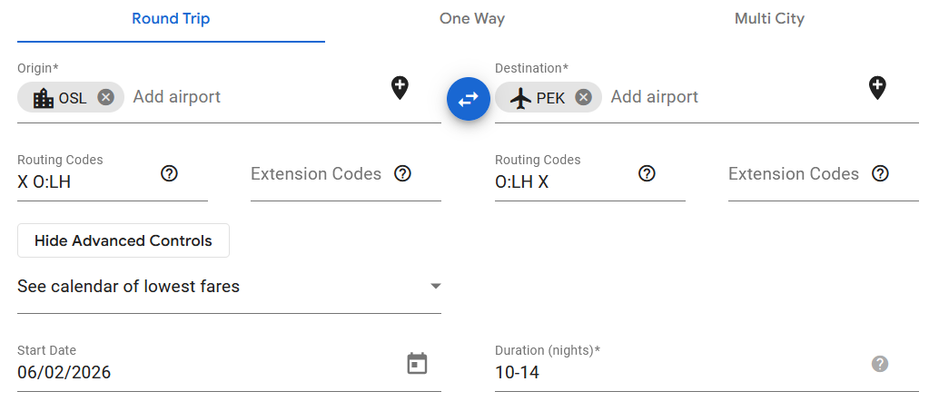Open the Start Date calendar picker
This screenshot has height=411, width=939.
[417, 364]
